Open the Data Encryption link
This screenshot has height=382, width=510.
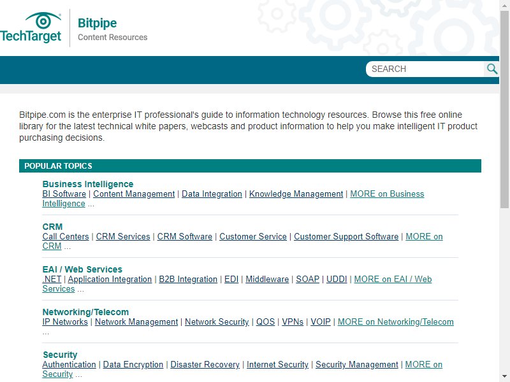tap(133, 364)
